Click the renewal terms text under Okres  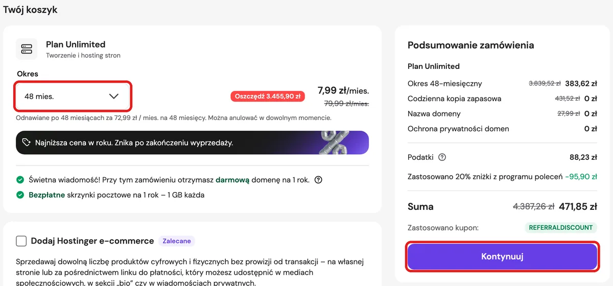(x=174, y=117)
